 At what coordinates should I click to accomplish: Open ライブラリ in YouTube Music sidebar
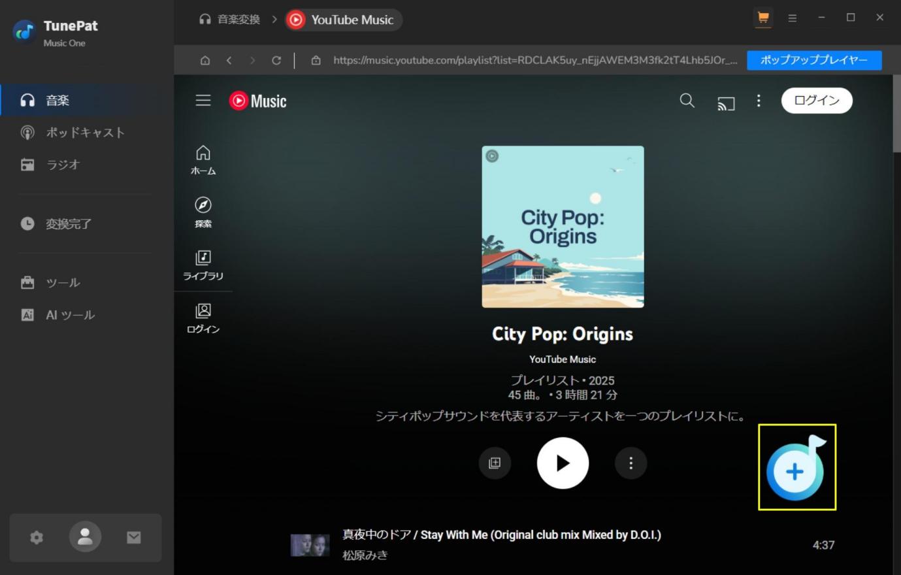203,265
